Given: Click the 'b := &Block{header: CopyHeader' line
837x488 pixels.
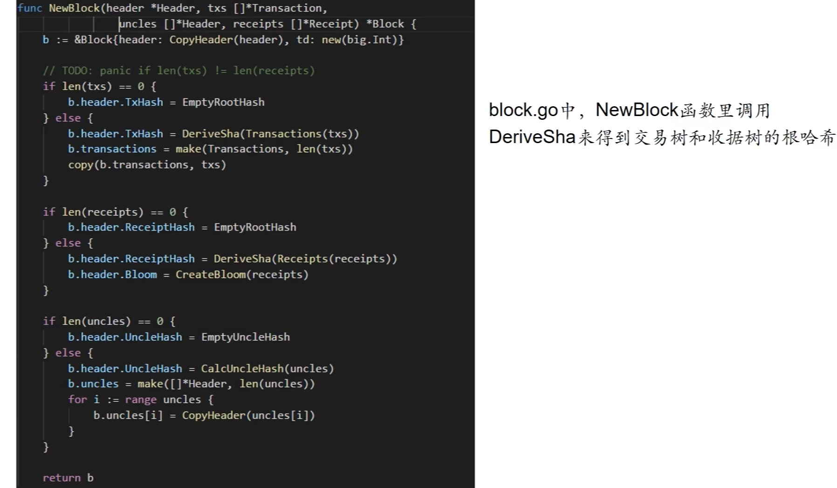Looking at the screenshot, I should (x=223, y=40).
